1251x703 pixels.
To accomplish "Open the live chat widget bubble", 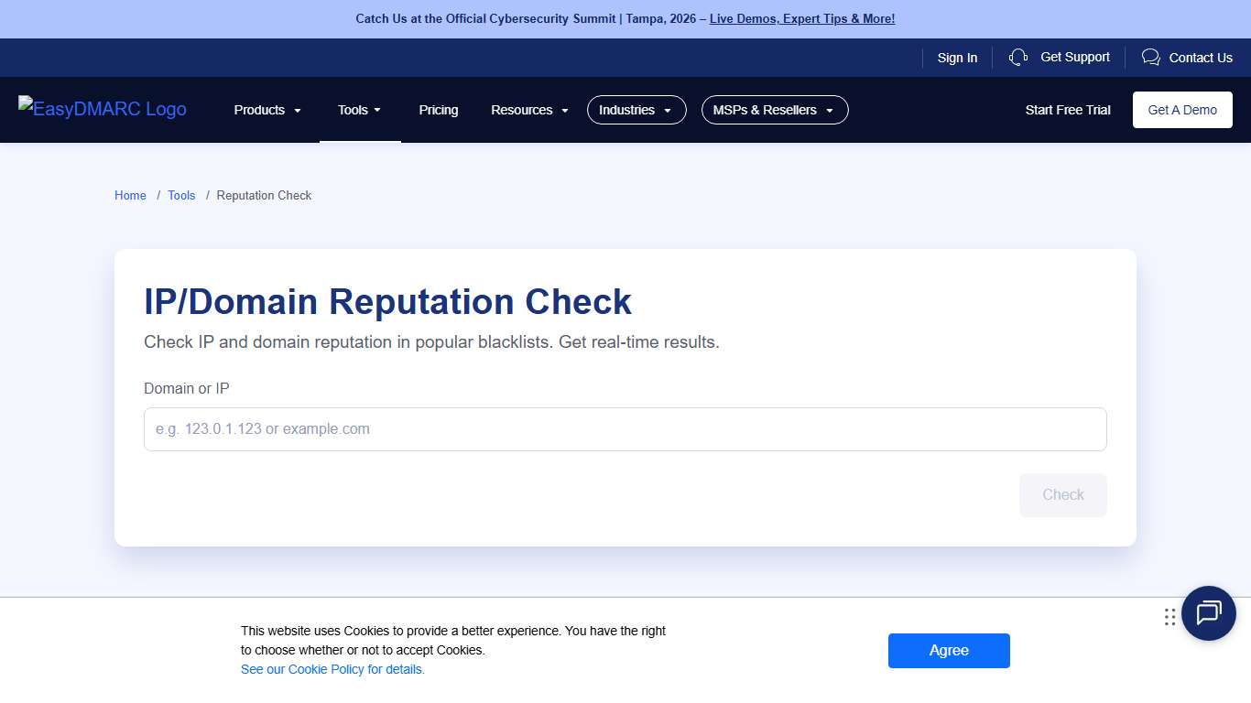I will (1208, 613).
